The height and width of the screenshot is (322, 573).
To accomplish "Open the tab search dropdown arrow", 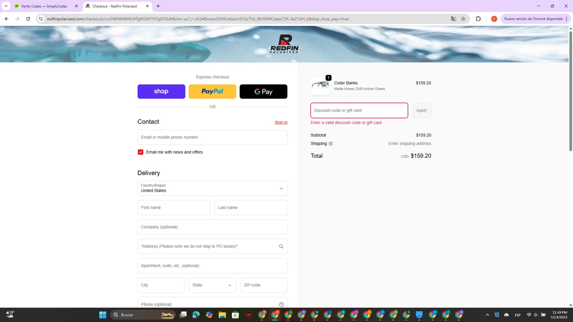I will coord(6,6).
